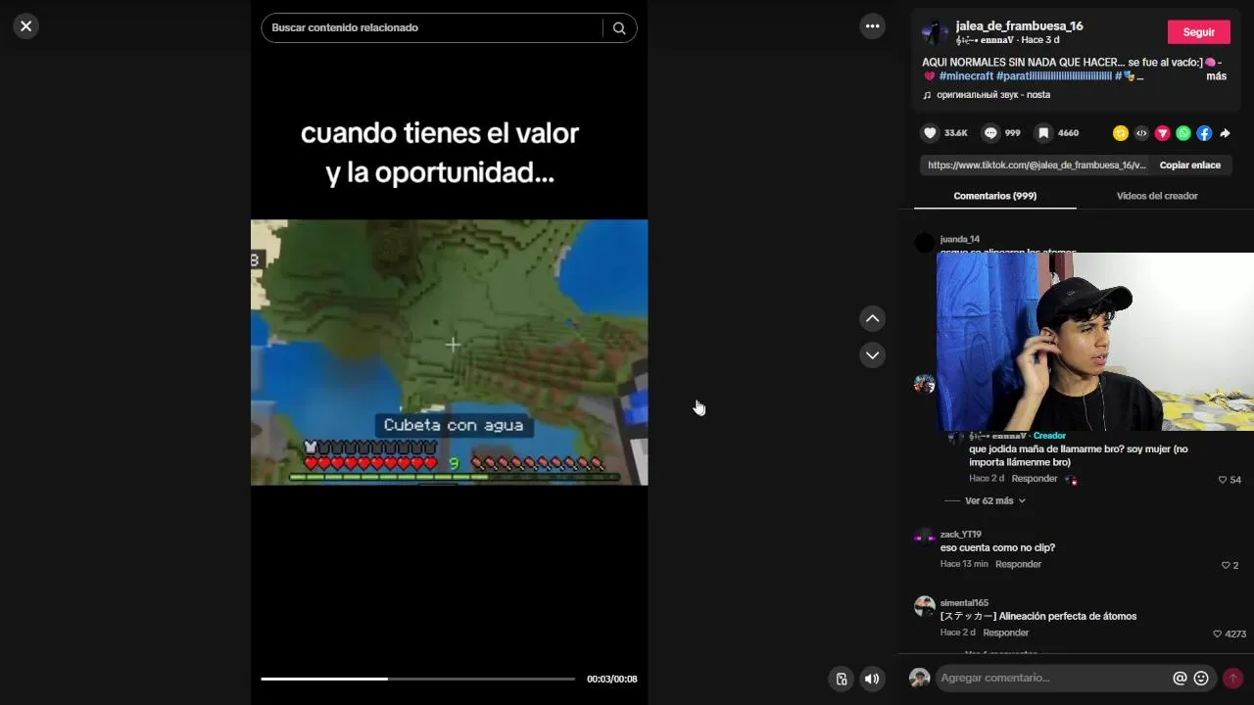The height and width of the screenshot is (705, 1254).
Task: Share to Facebook icon
Action: coord(1204,133)
